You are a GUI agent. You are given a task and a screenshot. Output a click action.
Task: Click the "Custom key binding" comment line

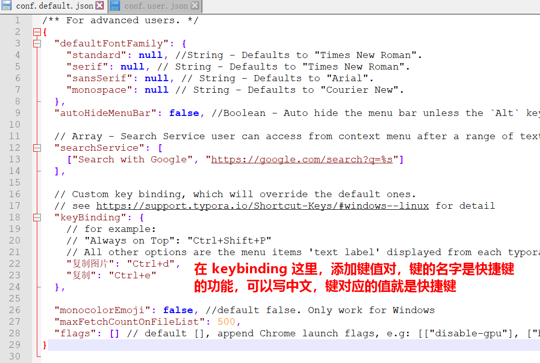tap(235, 195)
